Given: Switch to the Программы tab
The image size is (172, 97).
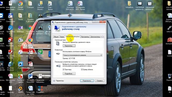Looking at the screenshot, I should point(85,37).
